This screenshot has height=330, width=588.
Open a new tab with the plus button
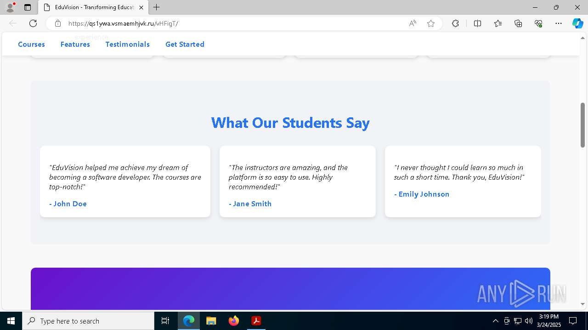157,7
